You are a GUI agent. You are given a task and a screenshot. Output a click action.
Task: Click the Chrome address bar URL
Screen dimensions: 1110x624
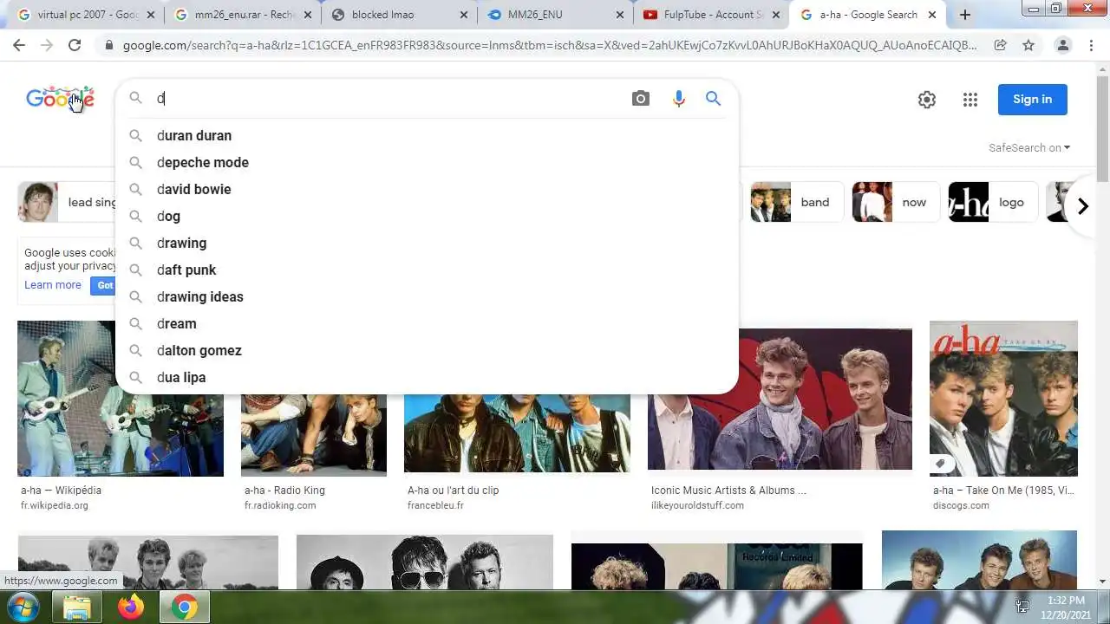[549, 45]
